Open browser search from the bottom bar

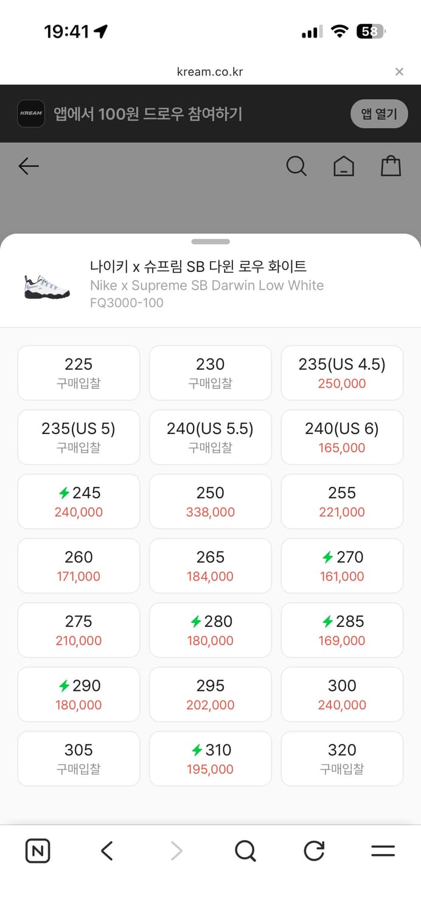click(245, 851)
